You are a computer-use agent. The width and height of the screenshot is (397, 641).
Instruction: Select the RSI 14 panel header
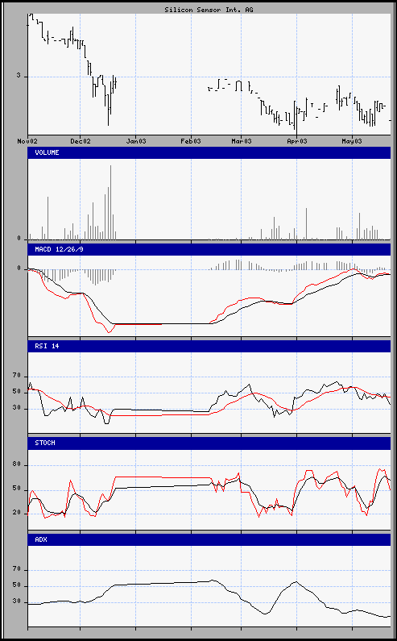pos(209,346)
